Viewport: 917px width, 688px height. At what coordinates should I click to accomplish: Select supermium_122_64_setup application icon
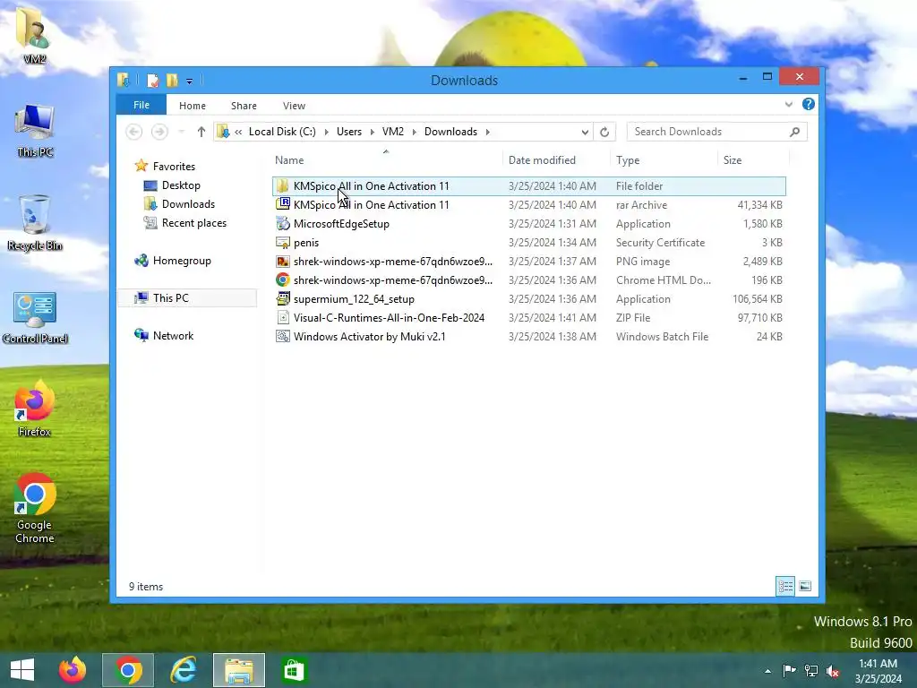(x=282, y=298)
